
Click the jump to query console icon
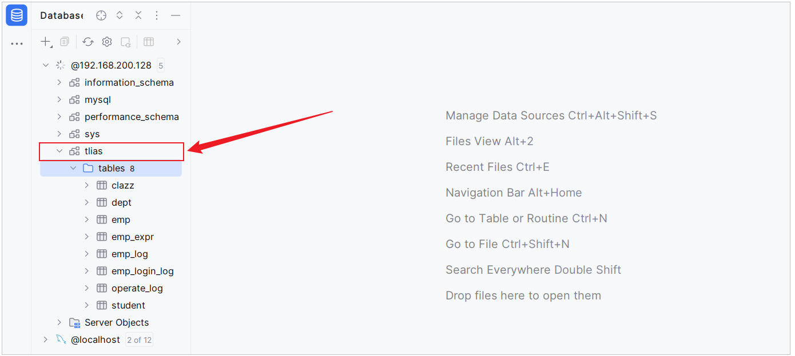tap(126, 42)
